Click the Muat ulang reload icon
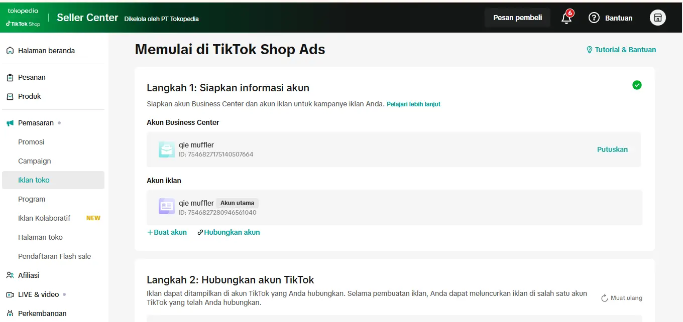The height and width of the screenshot is (322, 683). pyautogui.click(x=605, y=298)
